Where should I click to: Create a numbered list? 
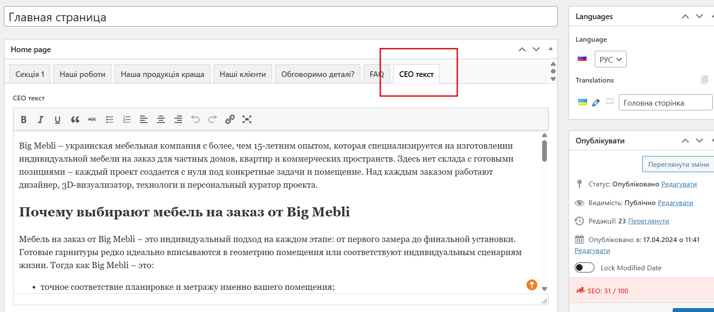coord(127,119)
